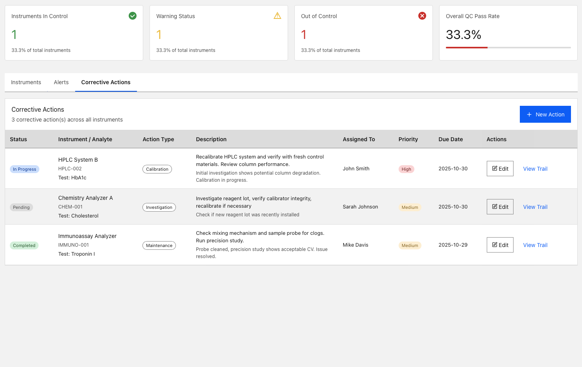
Task: Click the pencil icon in the HPLC System B row's Edit button
Action: (495, 168)
